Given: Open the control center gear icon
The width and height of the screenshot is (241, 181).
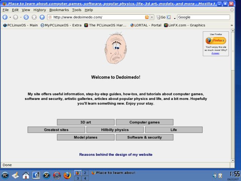Looking at the screenshot, I should (36, 175).
